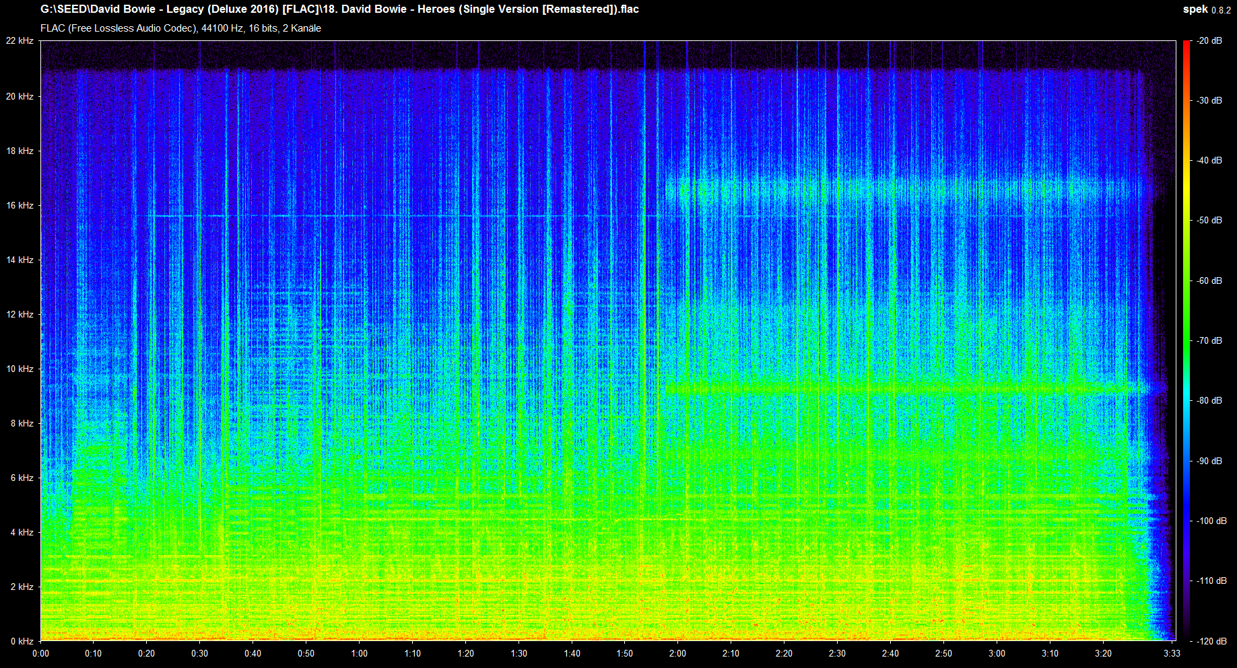Select the 2:30 time marker

(x=837, y=653)
